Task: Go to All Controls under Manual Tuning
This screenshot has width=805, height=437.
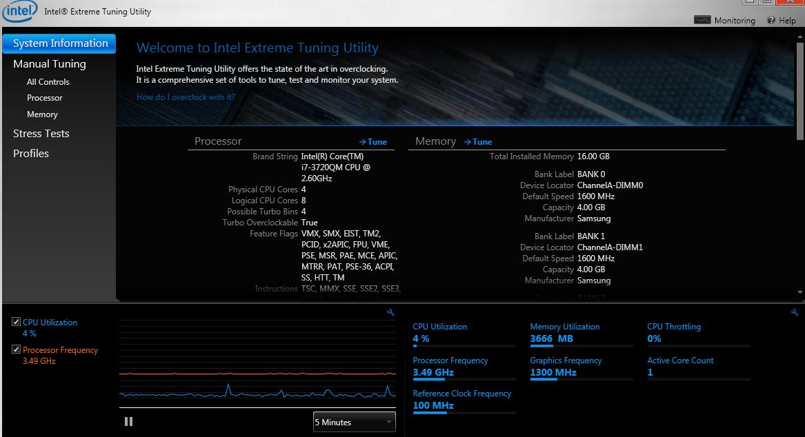Action: [x=48, y=82]
